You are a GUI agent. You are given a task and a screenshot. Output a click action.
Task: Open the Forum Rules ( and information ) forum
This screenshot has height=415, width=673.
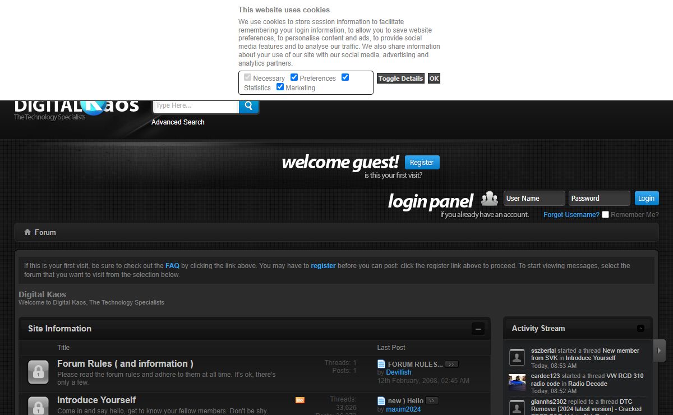125,364
